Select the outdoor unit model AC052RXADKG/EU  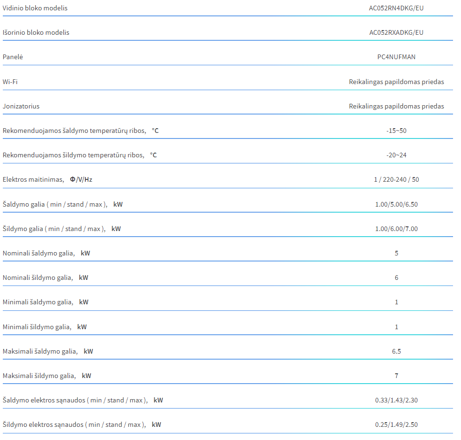396,33
